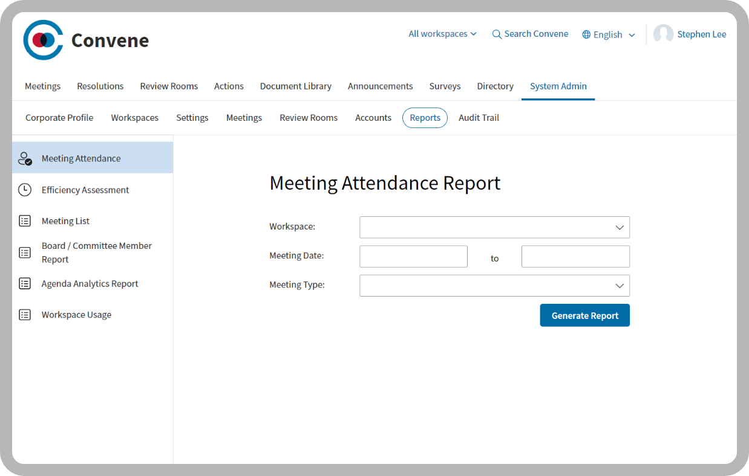
Task: Open the Document Library menu tab
Action: [x=295, y=86]
